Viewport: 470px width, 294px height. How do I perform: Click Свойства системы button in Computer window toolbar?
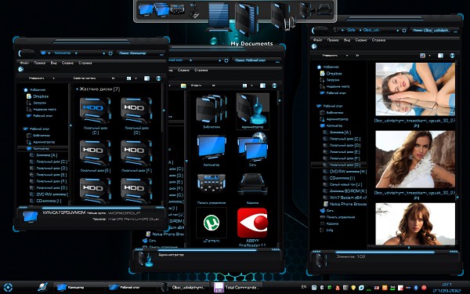pos(85,78)
